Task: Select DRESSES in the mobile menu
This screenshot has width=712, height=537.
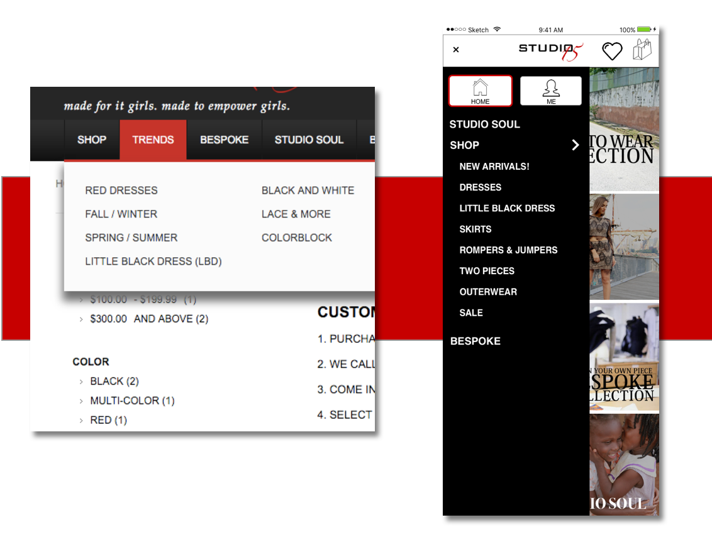Action: (481, 187)
